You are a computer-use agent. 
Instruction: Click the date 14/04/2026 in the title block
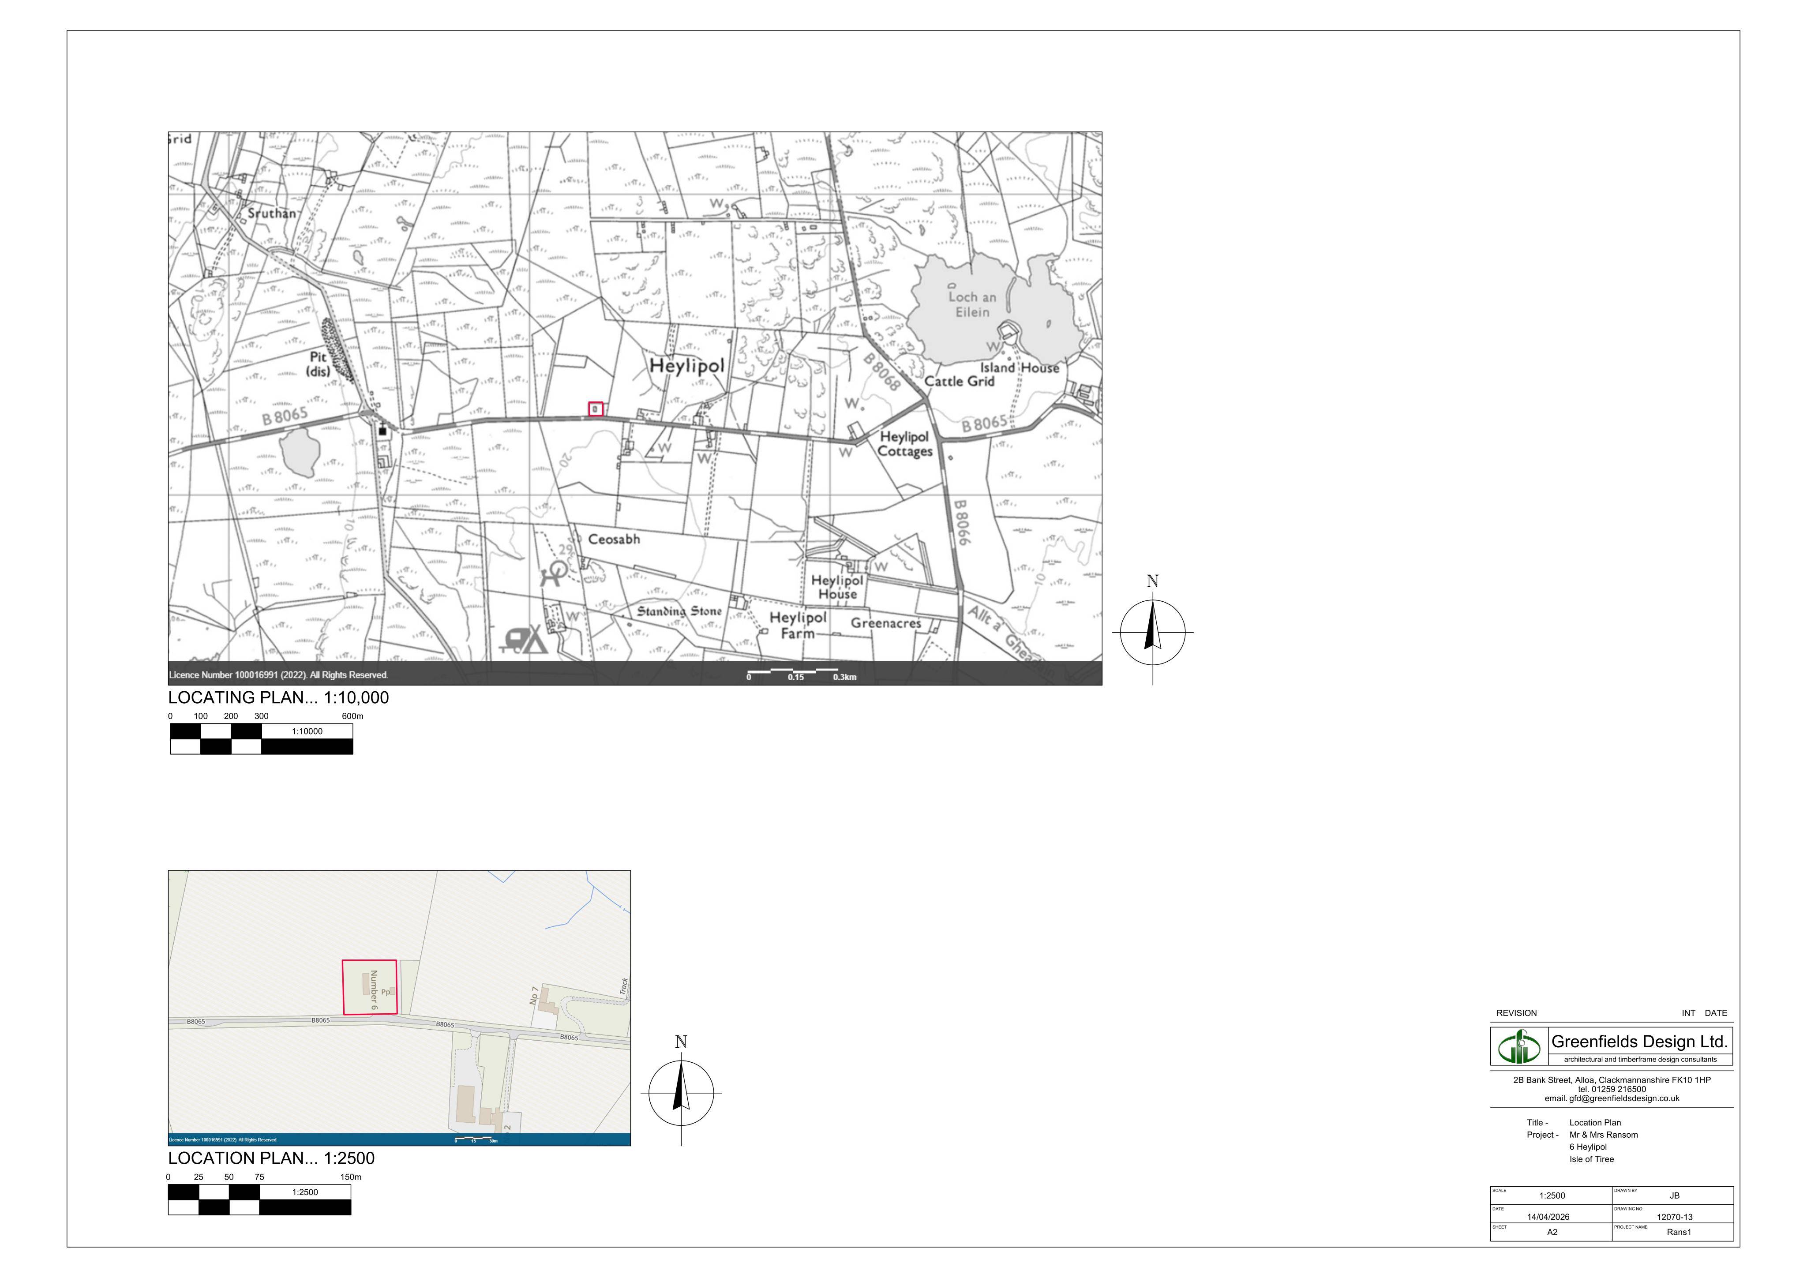point(1548,1217)
